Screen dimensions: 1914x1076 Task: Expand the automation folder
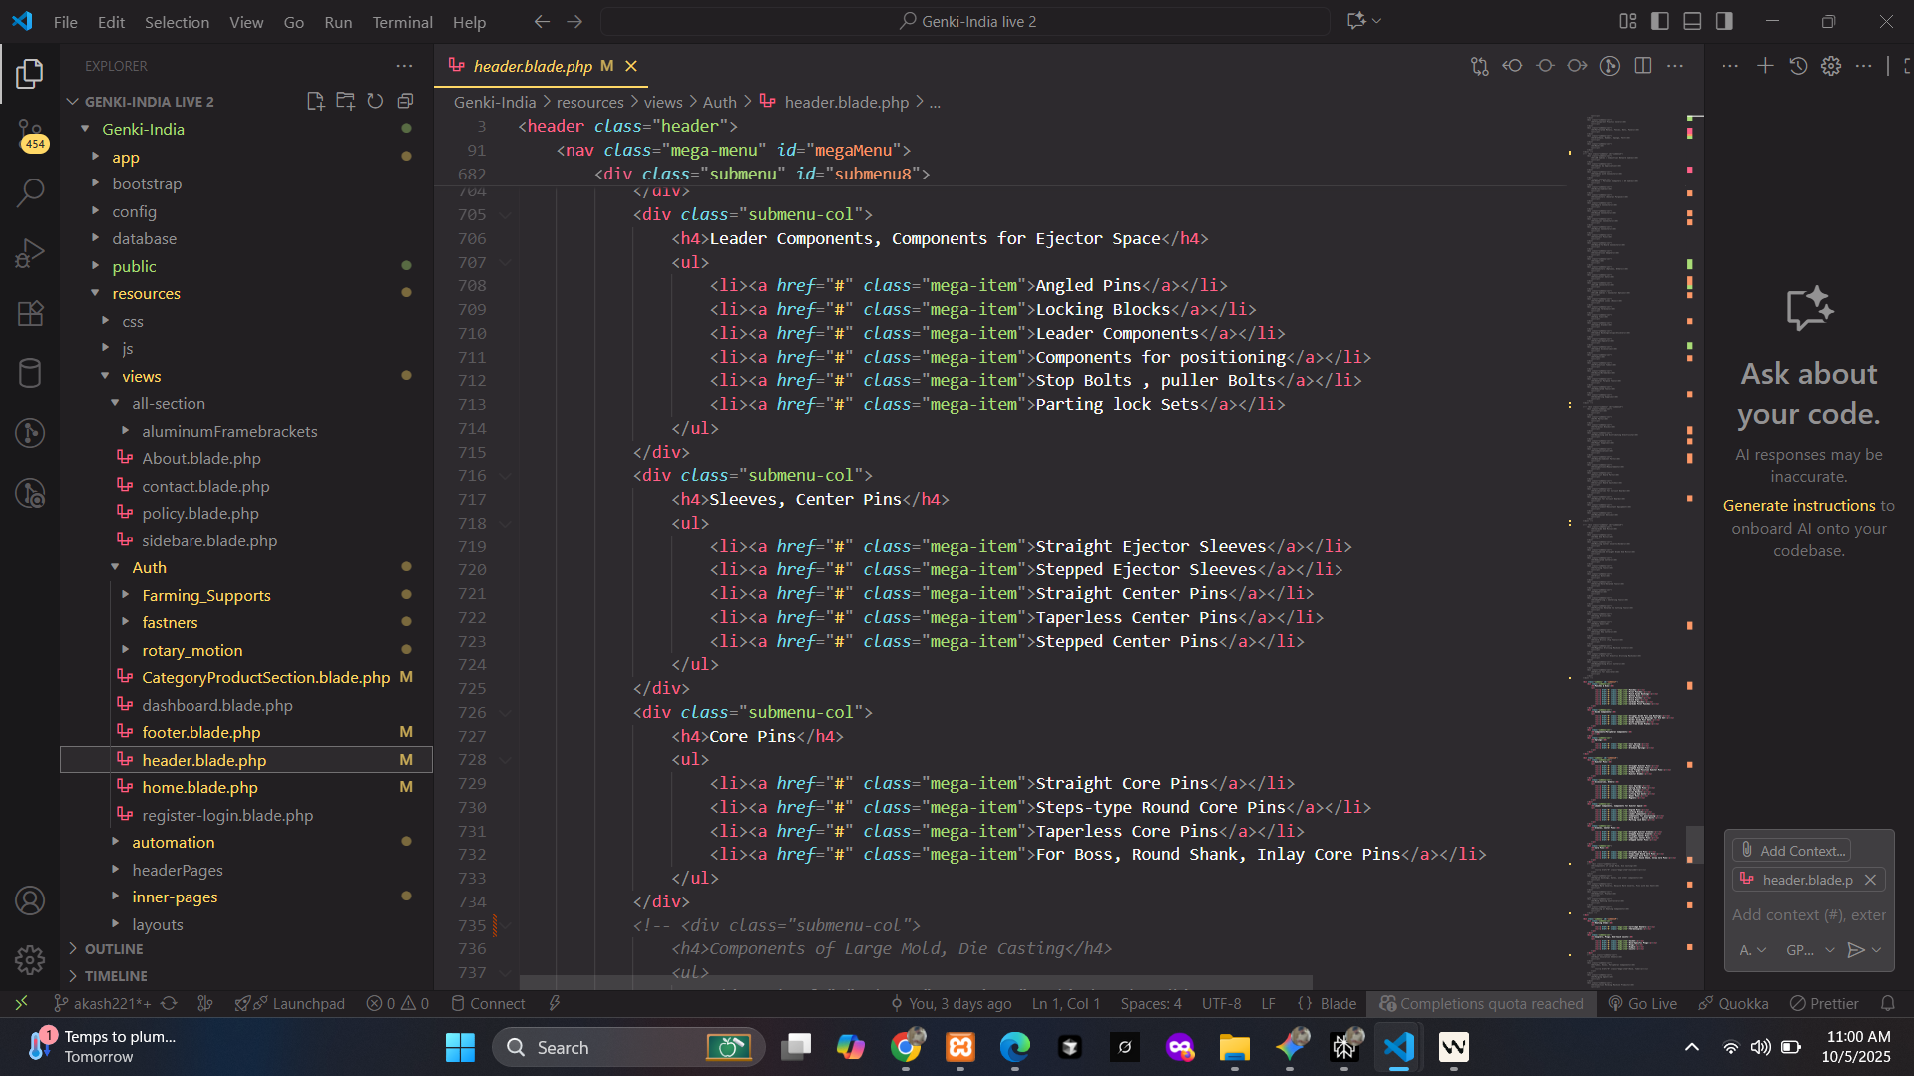(x=174, y=842)
